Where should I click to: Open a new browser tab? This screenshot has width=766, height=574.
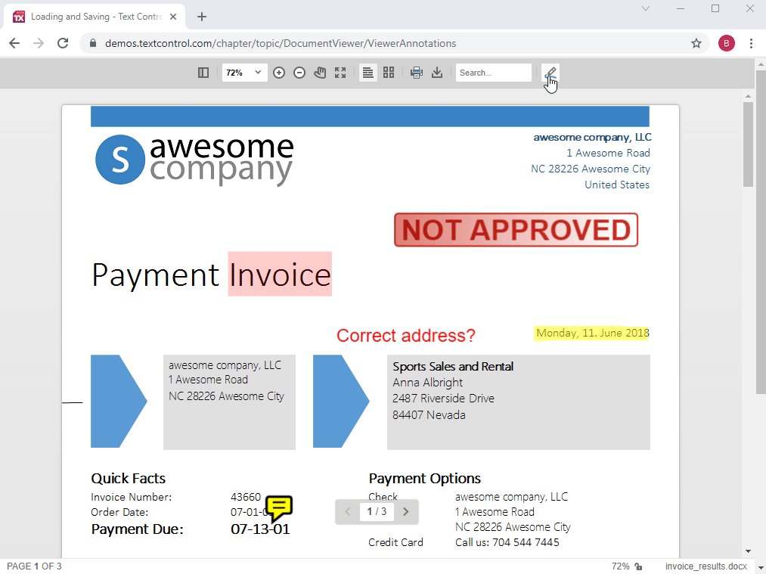(202, 17)
